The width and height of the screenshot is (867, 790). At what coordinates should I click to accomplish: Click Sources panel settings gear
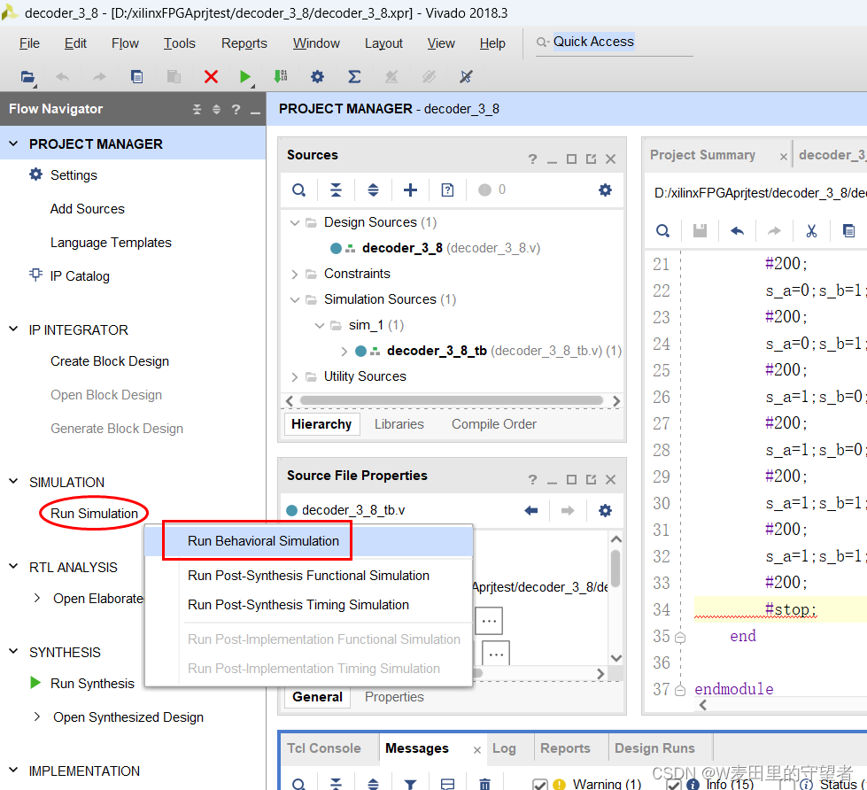(x=606, y=190)
